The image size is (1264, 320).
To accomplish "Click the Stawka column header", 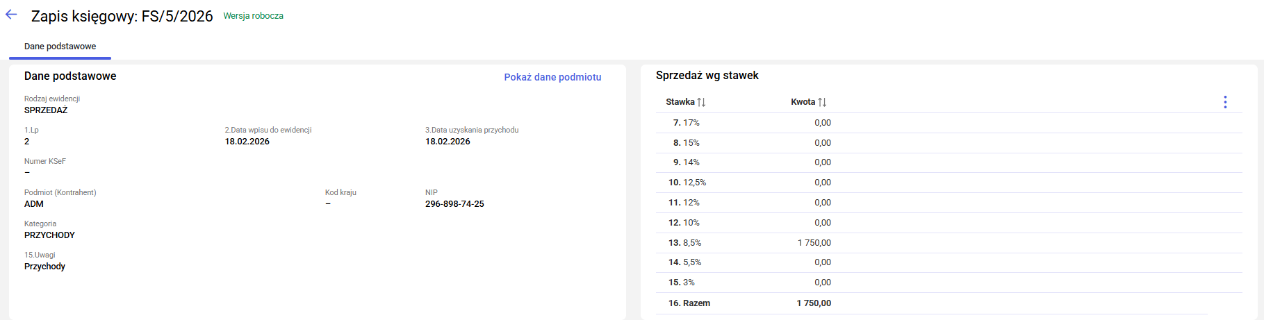I will [x=680, y=102].
